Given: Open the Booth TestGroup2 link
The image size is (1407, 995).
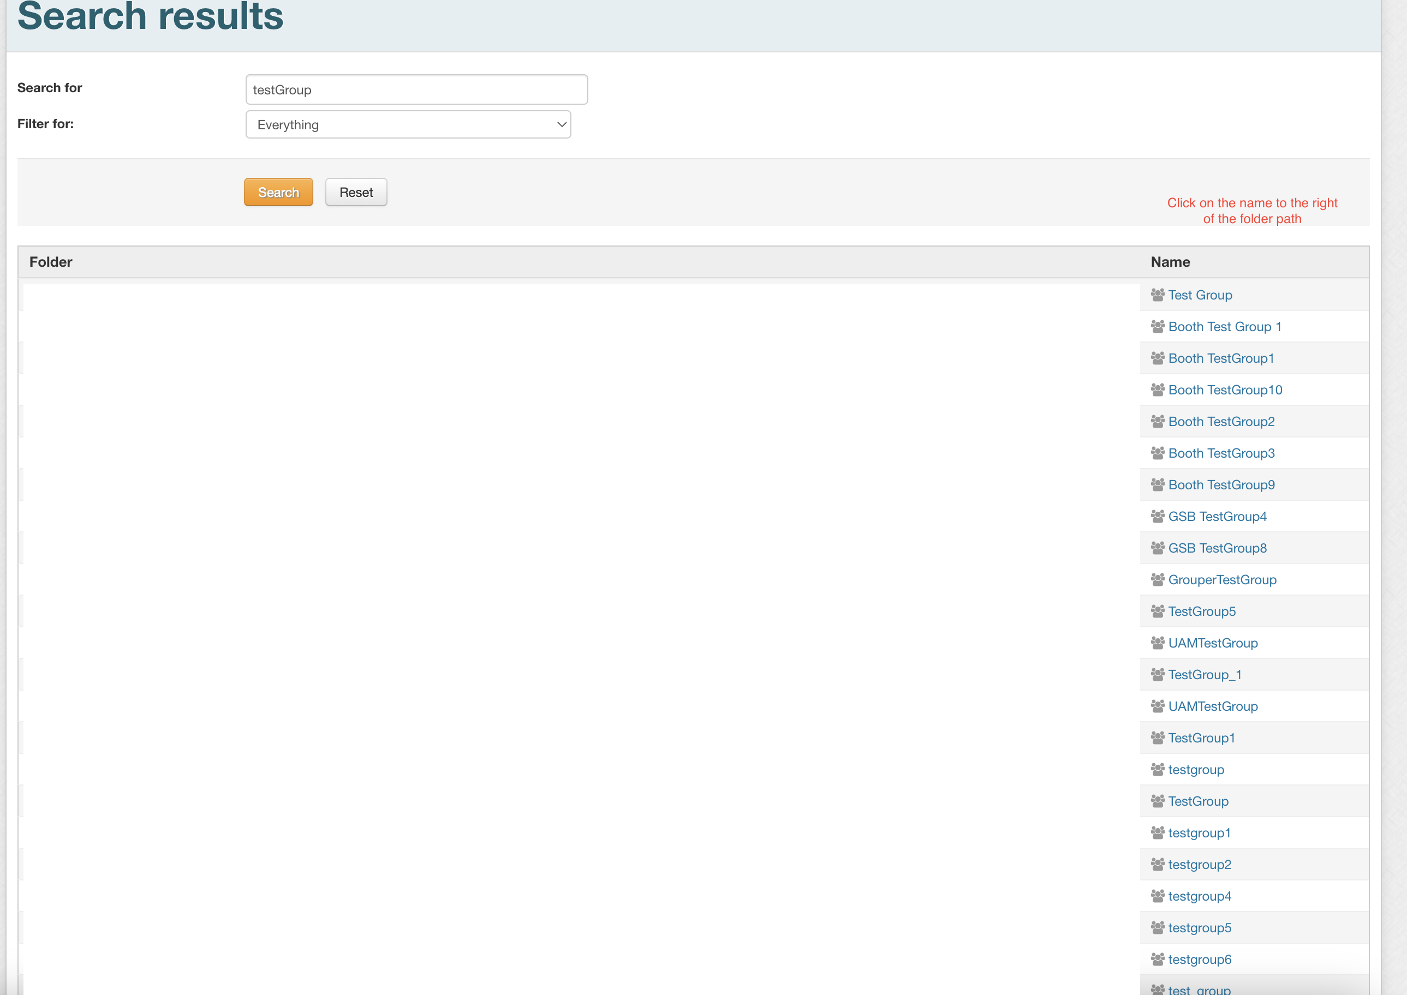Looking at the screenshot, I should click(x=1221, y=422).
